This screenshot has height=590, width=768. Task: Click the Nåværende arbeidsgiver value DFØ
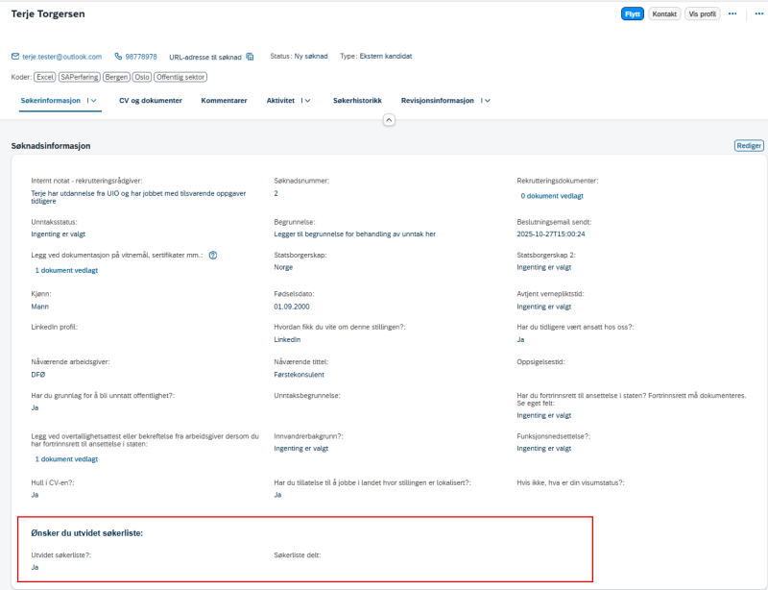(37, 374)
